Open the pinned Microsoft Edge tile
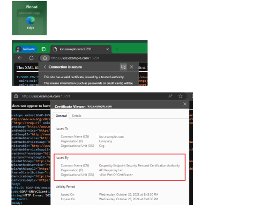 [31, 22]
